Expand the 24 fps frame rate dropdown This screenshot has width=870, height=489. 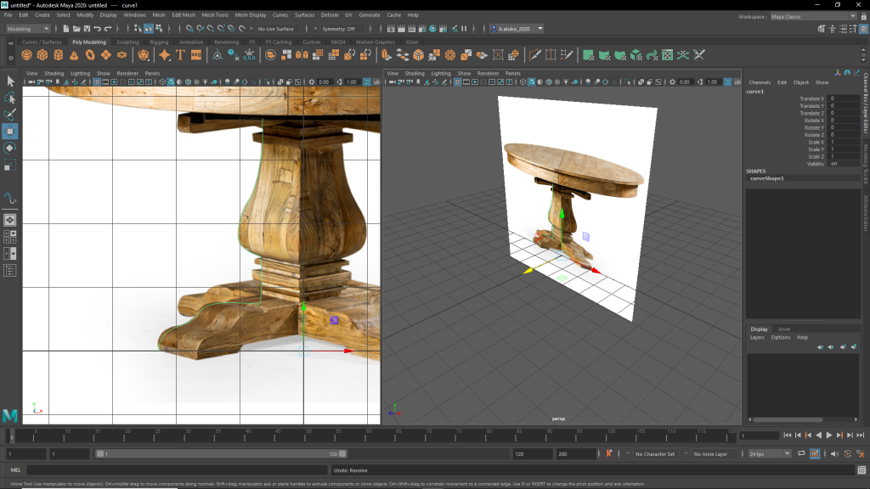coord(770,454)
